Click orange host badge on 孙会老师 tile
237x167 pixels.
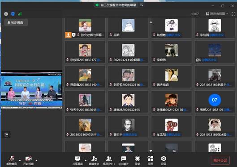coord(68,35)
